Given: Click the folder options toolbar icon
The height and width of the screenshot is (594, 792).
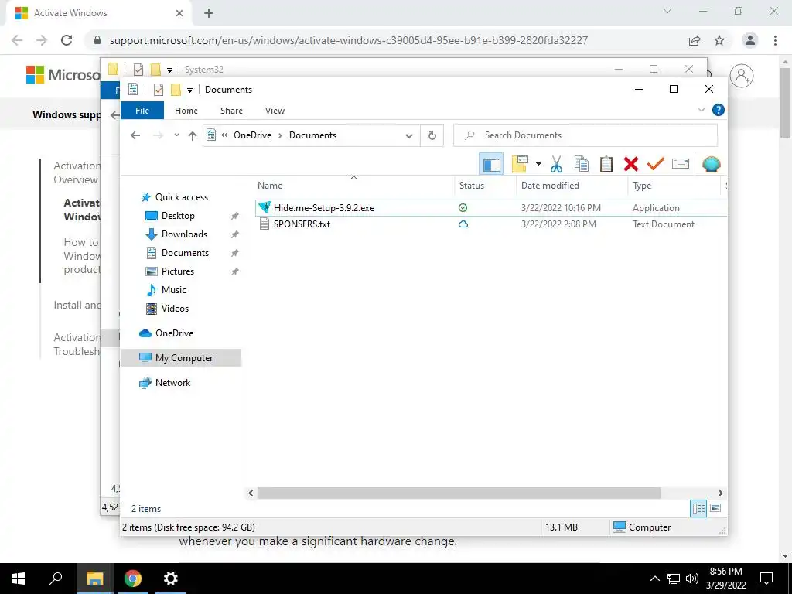Looking at the screenshot, I should click(x=520, y=164).
